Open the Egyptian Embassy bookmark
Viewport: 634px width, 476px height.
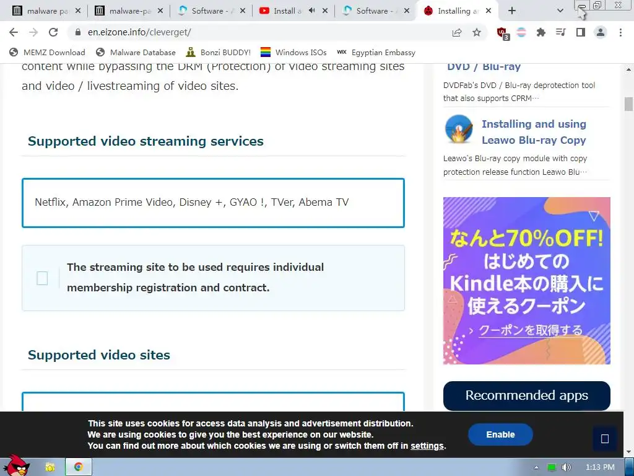pos(376,52)
